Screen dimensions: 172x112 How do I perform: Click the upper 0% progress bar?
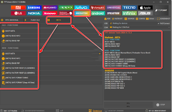tap(128, 103)
